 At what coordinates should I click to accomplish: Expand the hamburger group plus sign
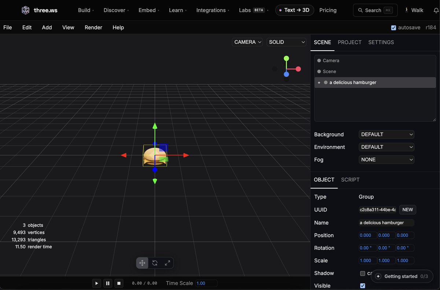click(319, 82)
